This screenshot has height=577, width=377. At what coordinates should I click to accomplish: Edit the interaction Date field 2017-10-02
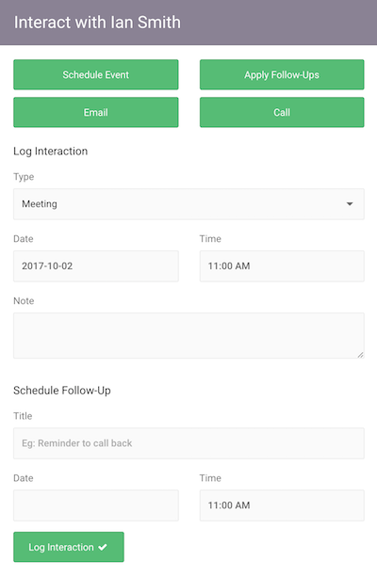96,266
